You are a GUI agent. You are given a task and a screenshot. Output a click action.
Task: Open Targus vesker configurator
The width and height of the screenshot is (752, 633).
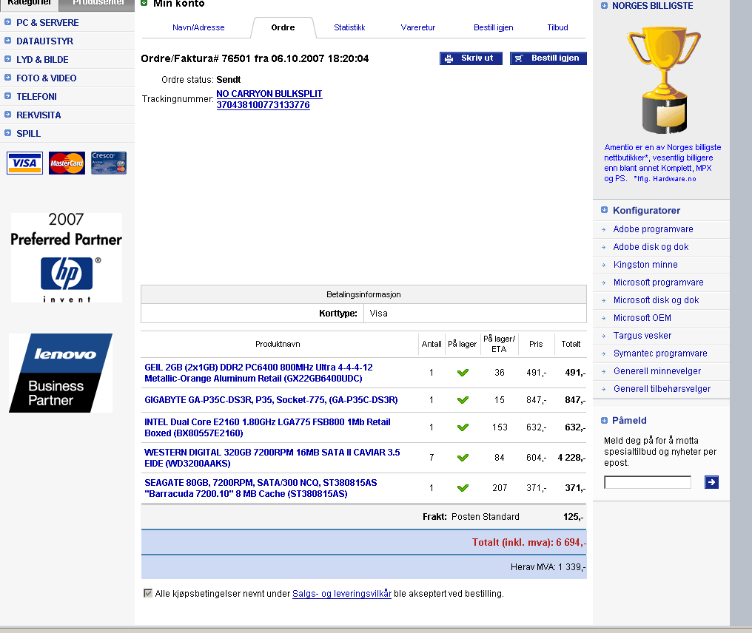pos(642,336)
